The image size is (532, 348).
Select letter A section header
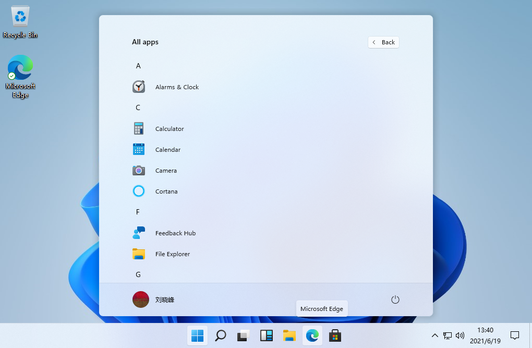pyautogui.click(x=138, y=66)
